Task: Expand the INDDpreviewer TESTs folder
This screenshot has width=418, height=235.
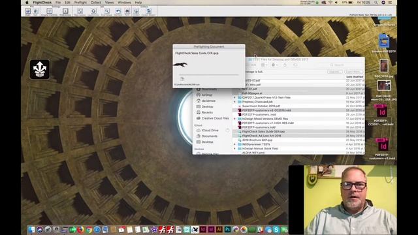Action: tap(235, 144)
